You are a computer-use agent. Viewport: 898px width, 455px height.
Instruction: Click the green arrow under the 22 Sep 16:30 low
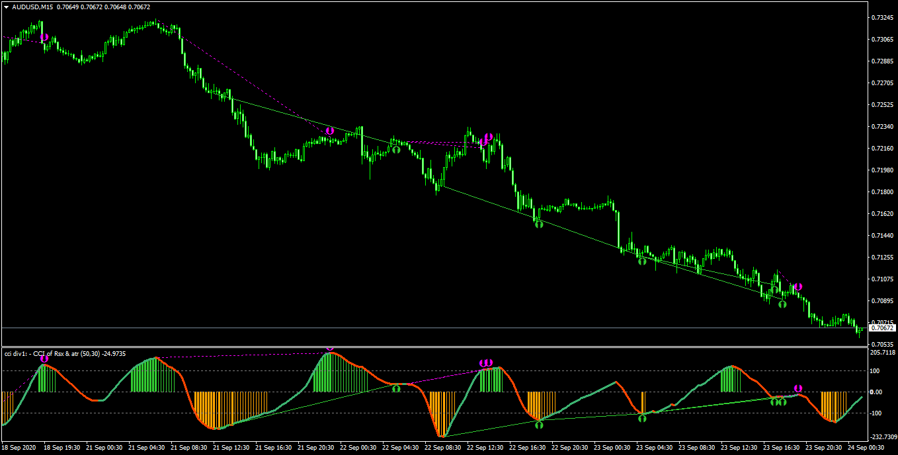click(539, 225)
